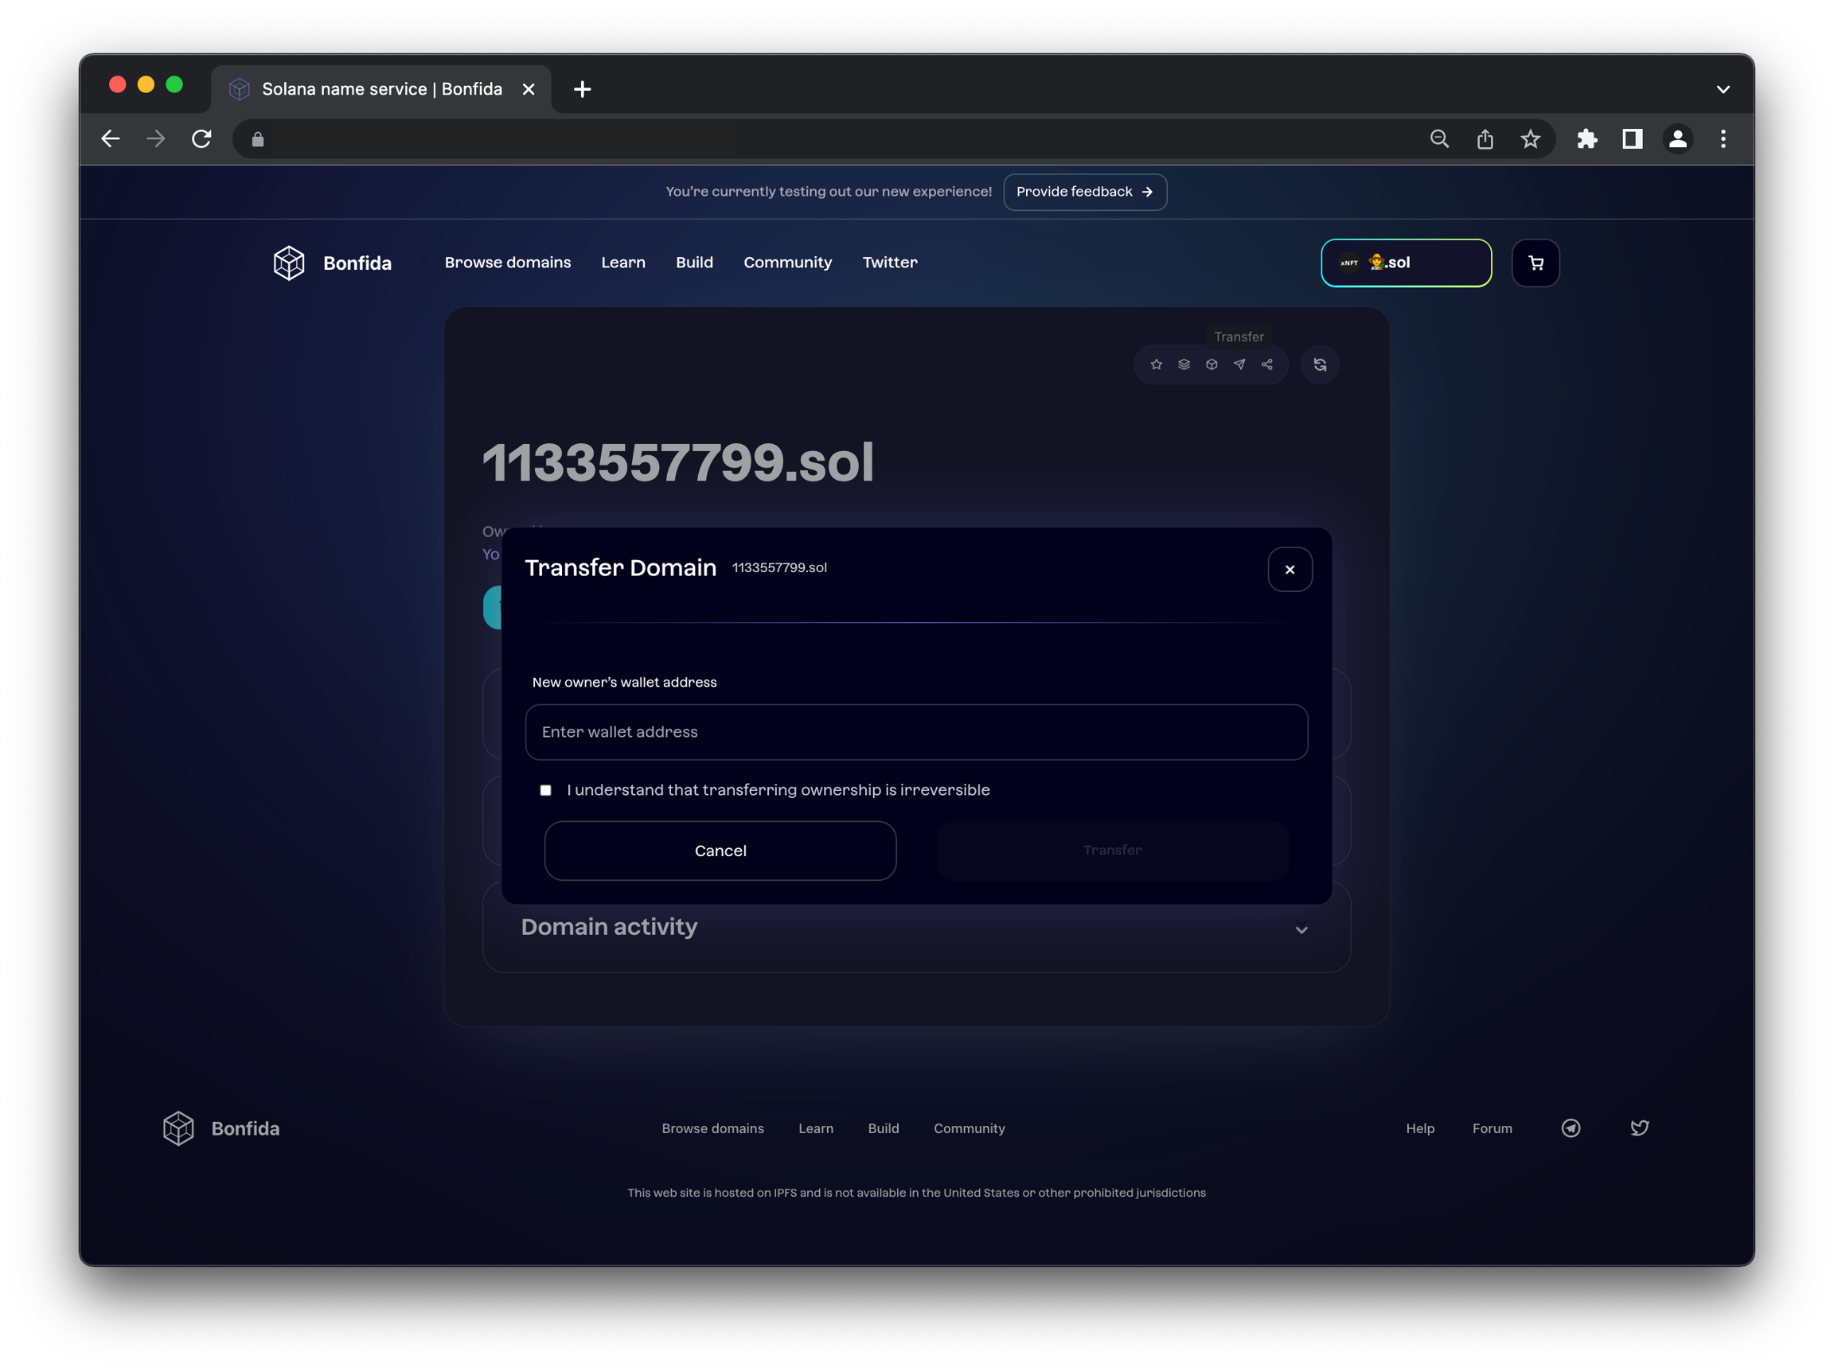Click the cube icon in domain toolbar
The height and width of the screenshot is (1371, 1834).
click(1212, 364)
